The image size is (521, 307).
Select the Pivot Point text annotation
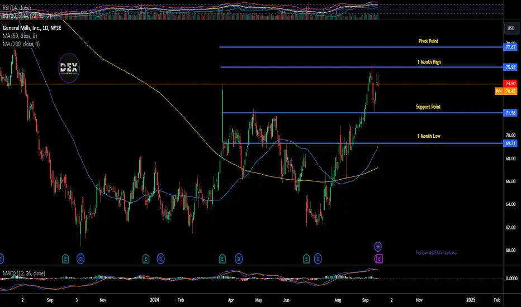coord(428,41)
